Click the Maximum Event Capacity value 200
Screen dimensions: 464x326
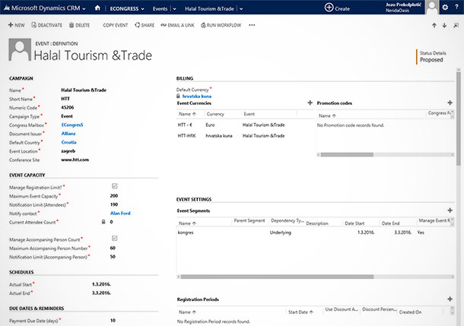click(x=114, y=195)
